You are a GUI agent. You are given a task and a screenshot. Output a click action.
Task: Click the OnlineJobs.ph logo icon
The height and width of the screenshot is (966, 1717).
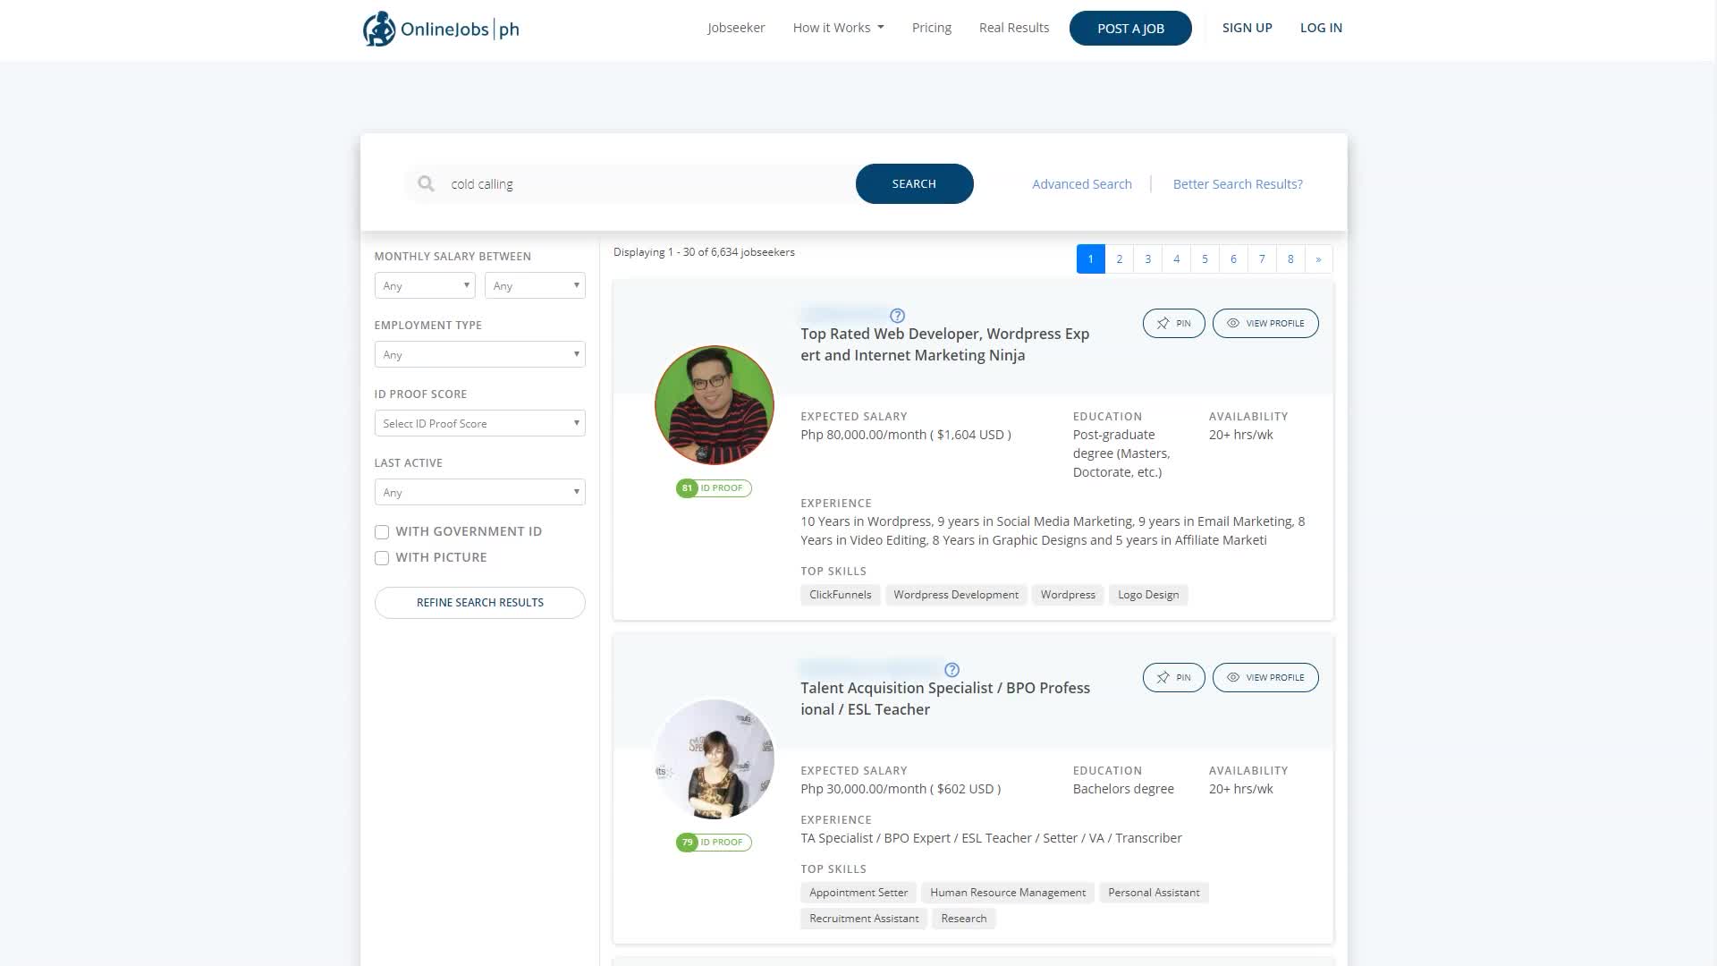click(x=379, y=29)
